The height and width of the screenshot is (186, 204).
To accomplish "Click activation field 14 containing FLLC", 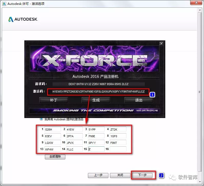I will 74,149.
